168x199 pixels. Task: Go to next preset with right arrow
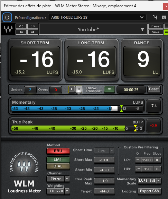[x=33, y=32]
